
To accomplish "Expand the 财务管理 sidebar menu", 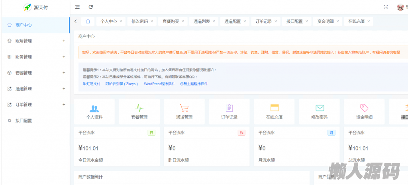I will click(x=35, y=57).
